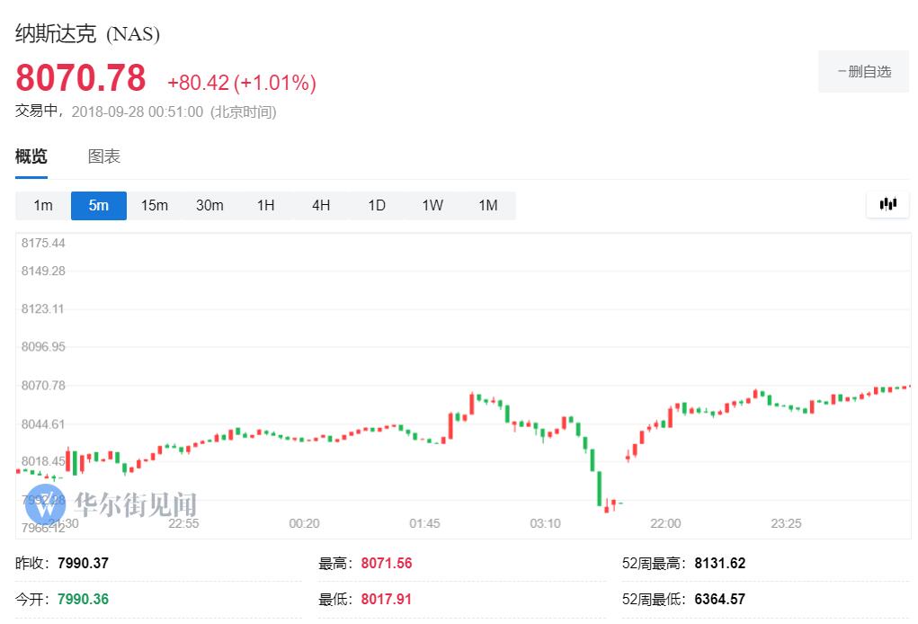Click the x-axis time label 22:00

(665, 523)
